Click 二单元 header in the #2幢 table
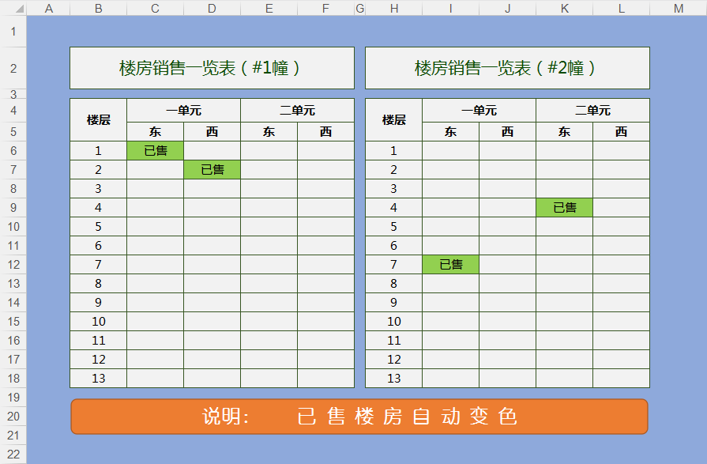Viewport: 707px width, 464px height. coord(592,111)
